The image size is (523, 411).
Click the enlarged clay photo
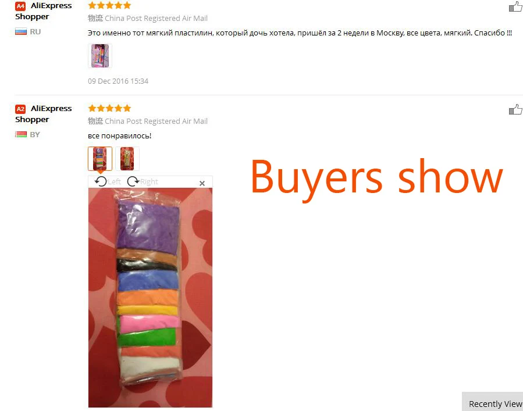click(150, 297)
